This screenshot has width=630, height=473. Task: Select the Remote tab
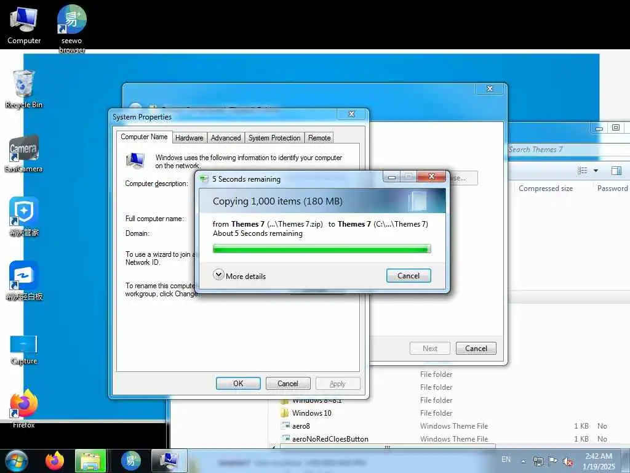coord(319,138)
